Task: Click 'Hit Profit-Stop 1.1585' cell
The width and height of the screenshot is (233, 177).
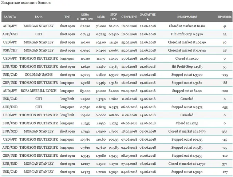Action: (187, 67)
